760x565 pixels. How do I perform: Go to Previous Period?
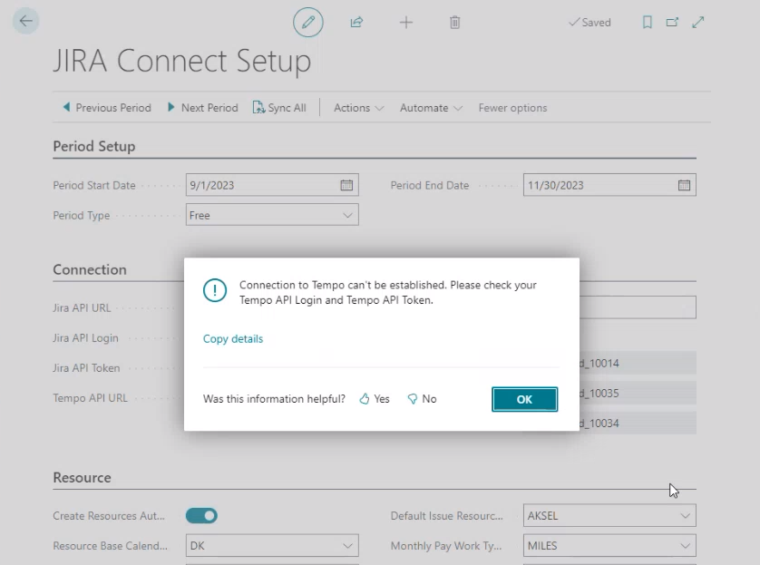(x=107, y=108)
